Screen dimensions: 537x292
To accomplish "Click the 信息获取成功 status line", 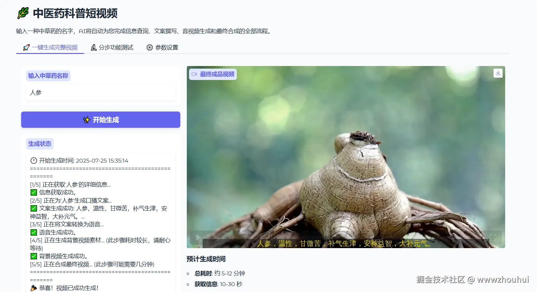I will tap(53, 192).
